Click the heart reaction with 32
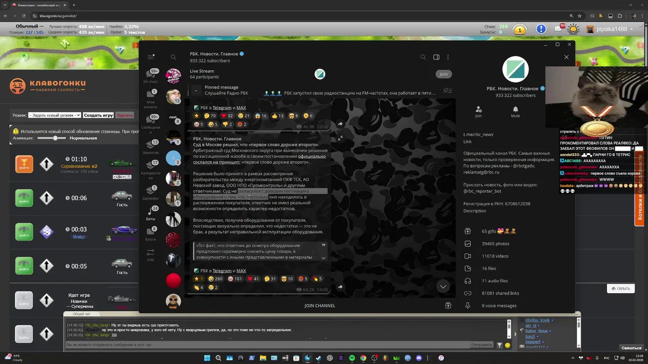Image resolution: width=648 pixels, height=364 pixels. pos(227,116)
